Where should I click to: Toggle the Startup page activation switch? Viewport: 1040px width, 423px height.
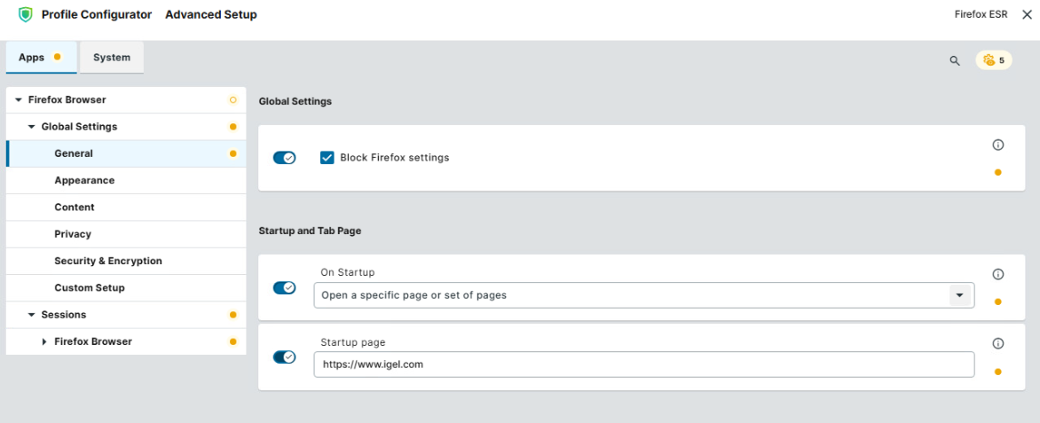(x=285, y=357)
